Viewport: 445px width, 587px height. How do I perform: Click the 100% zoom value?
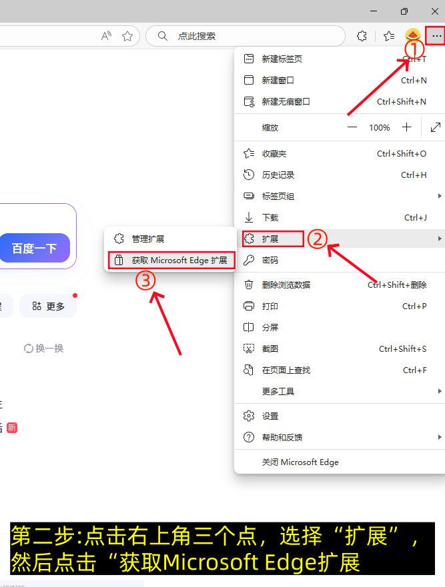[380, 128]
